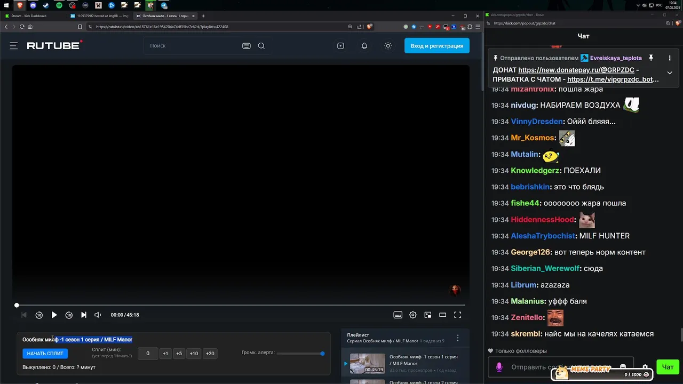This screenshot has height=384, width=683.
Task: Open Steam from taskbar
Action: point(46,5)
